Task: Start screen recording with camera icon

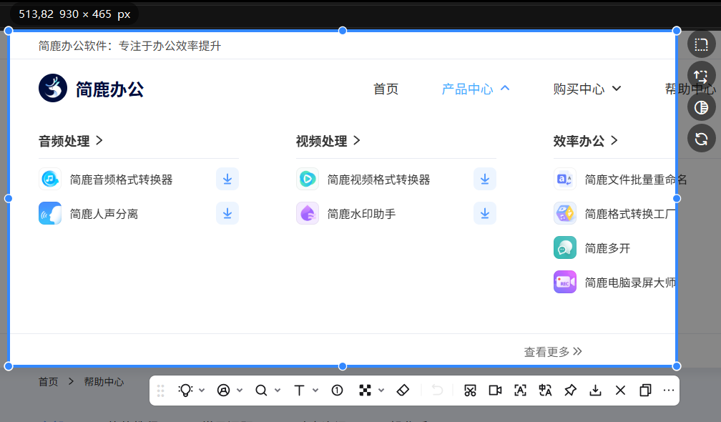Action: [x=495, y=391]
